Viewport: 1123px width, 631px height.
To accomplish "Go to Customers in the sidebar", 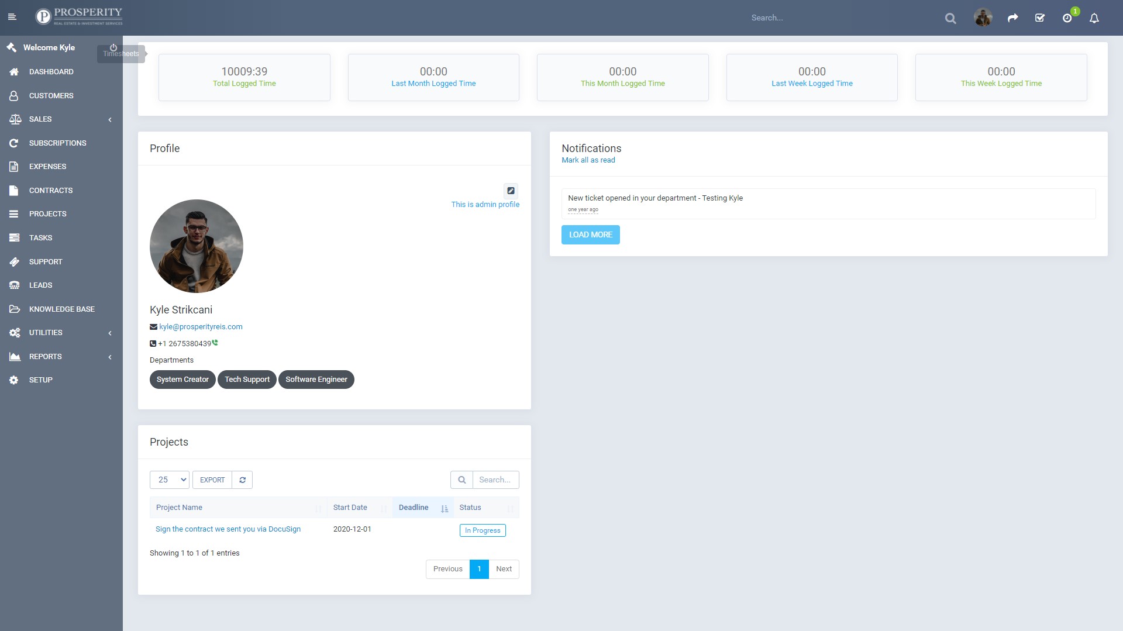I will (51, 95).
